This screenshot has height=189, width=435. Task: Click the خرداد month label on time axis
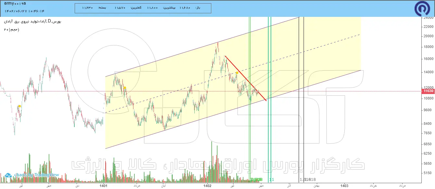pos(374,186)
